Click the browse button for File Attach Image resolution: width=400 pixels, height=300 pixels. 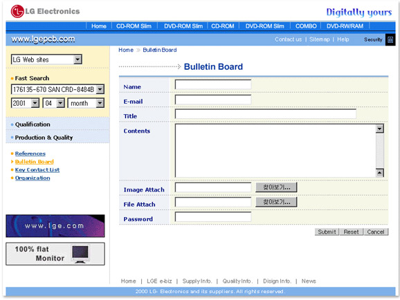click(276, 202)
